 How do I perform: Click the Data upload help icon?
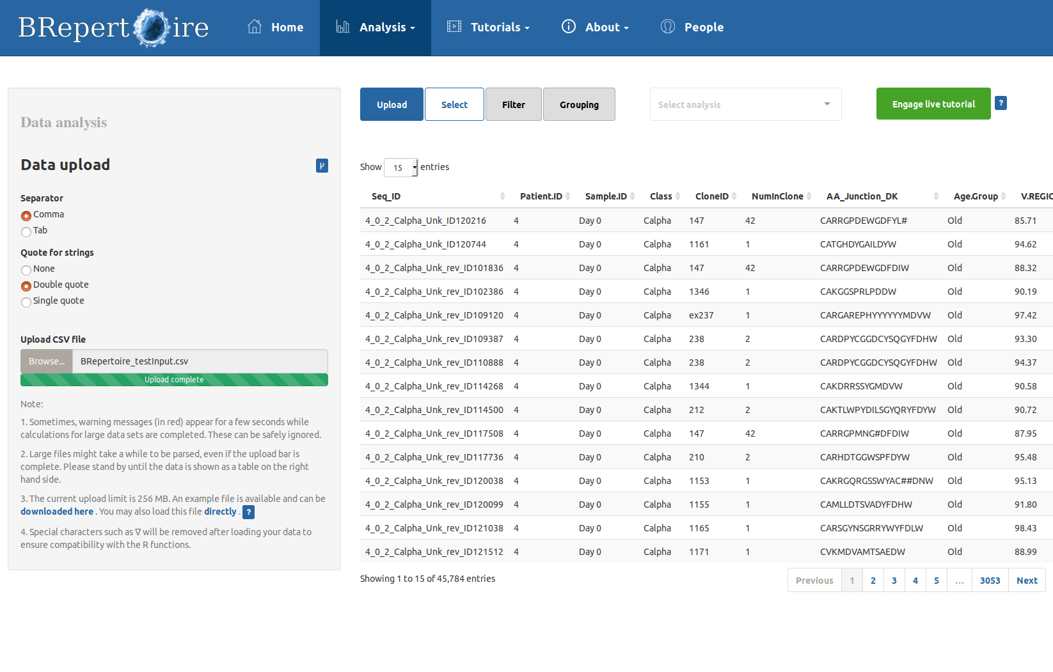click(322, 166)
